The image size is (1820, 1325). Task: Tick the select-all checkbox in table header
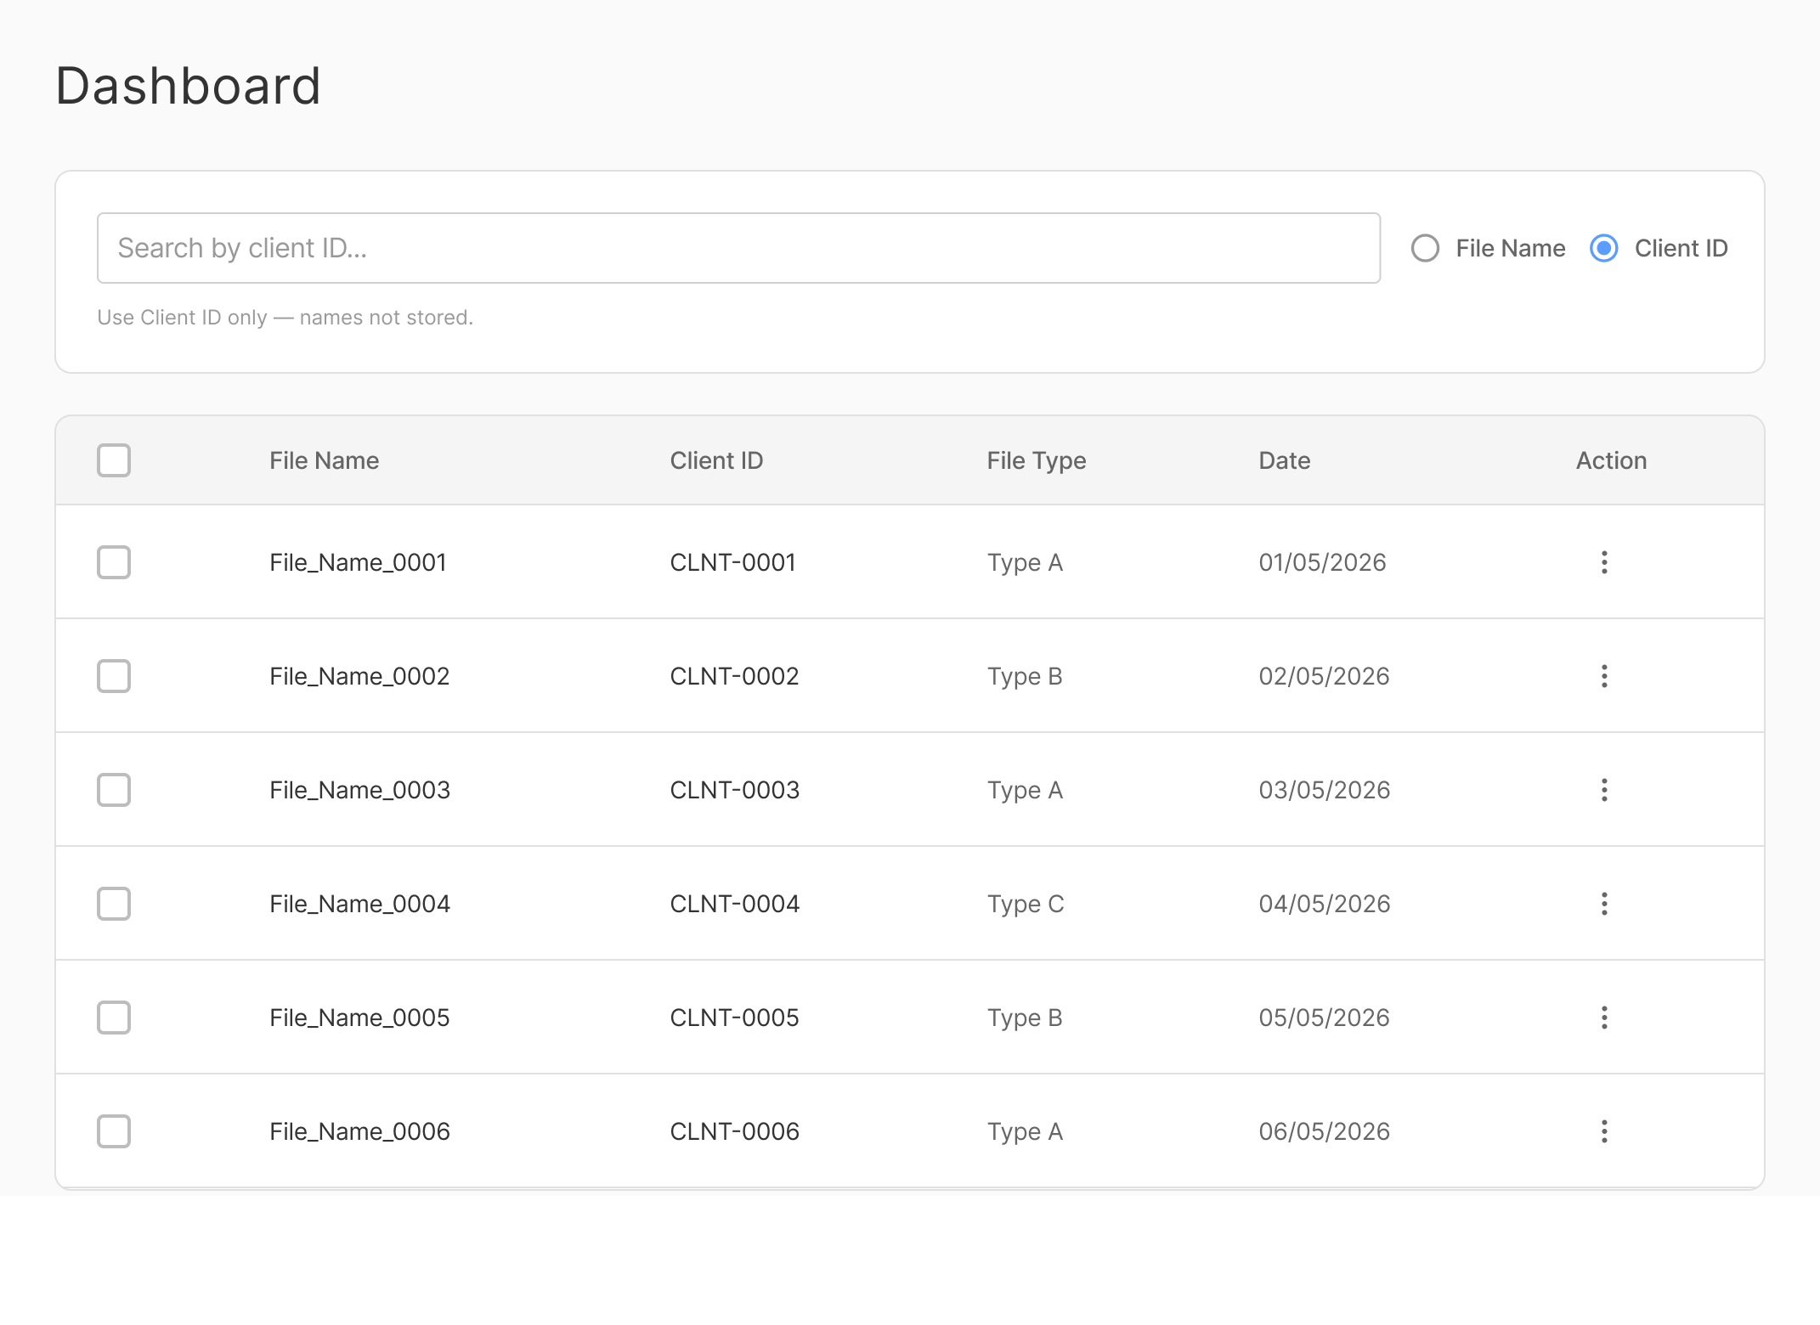[114, 460]
